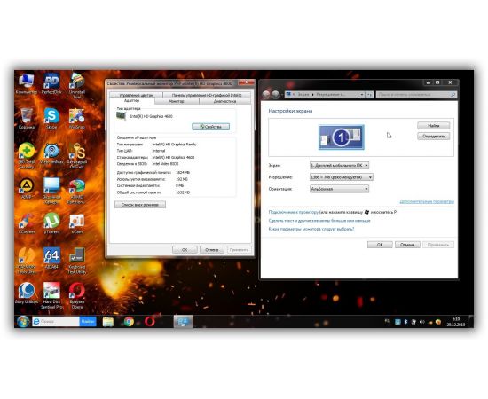This screenshot has height=399, width=488.
Task: Click the Определить button in display settings
Action: click(433, 137)
